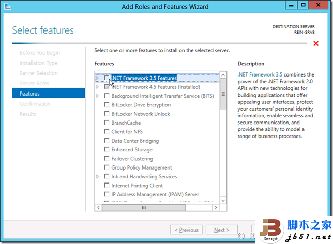Click the Previous button
The height and width of the screenshot is (244, 333).
[x=186, y=230]
